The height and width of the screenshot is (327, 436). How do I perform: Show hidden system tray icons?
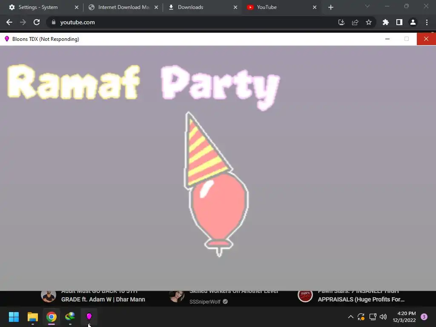tap(351, 317)
